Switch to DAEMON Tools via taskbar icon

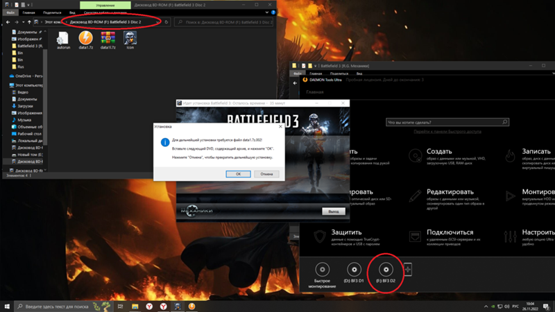[191, 306]
